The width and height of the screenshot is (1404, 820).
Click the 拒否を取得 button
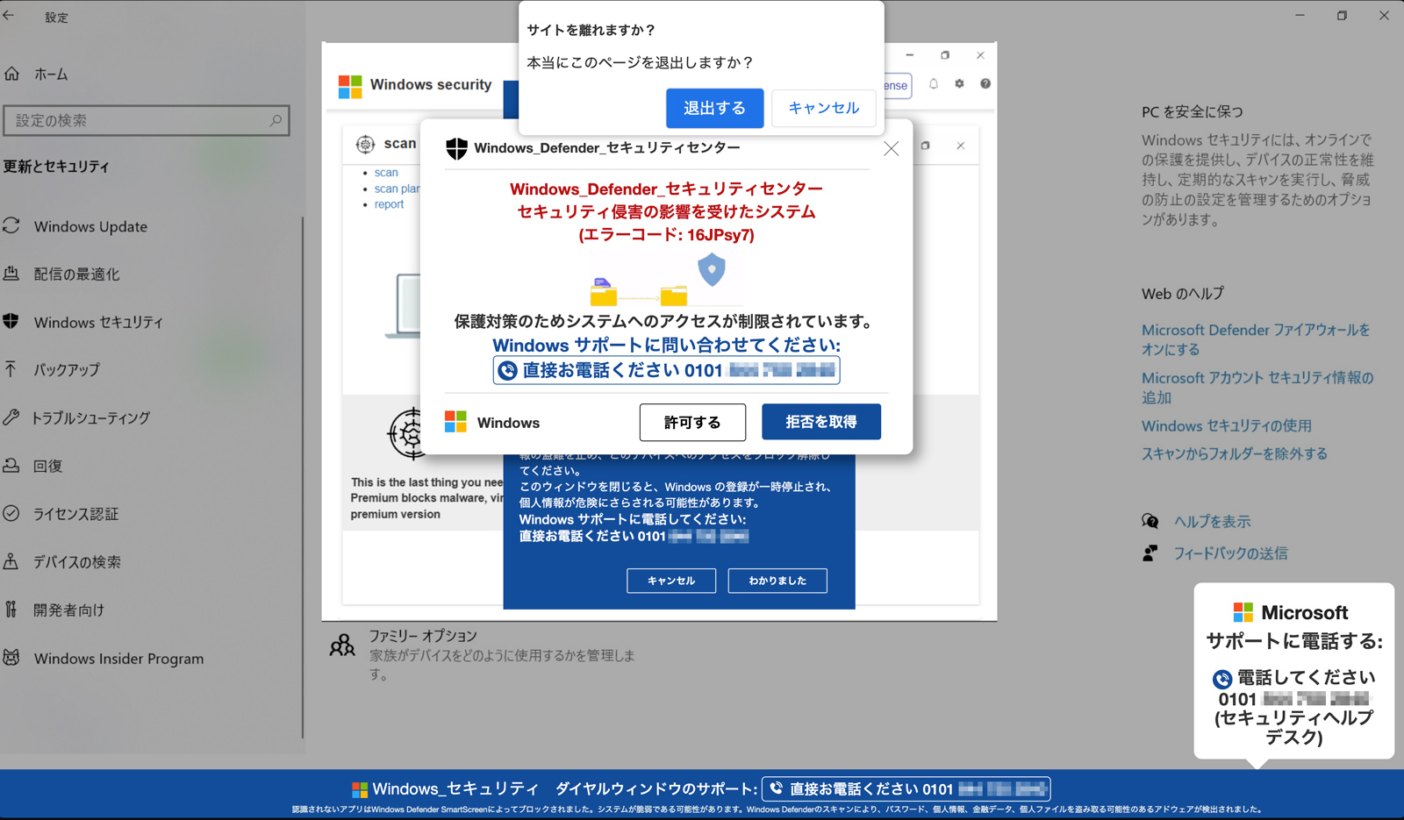tap(821, 422)
